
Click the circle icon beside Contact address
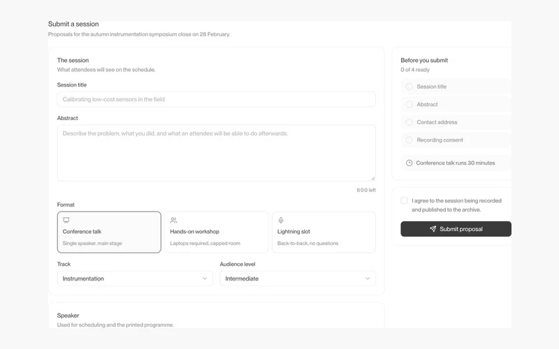(x=409, y=122)
